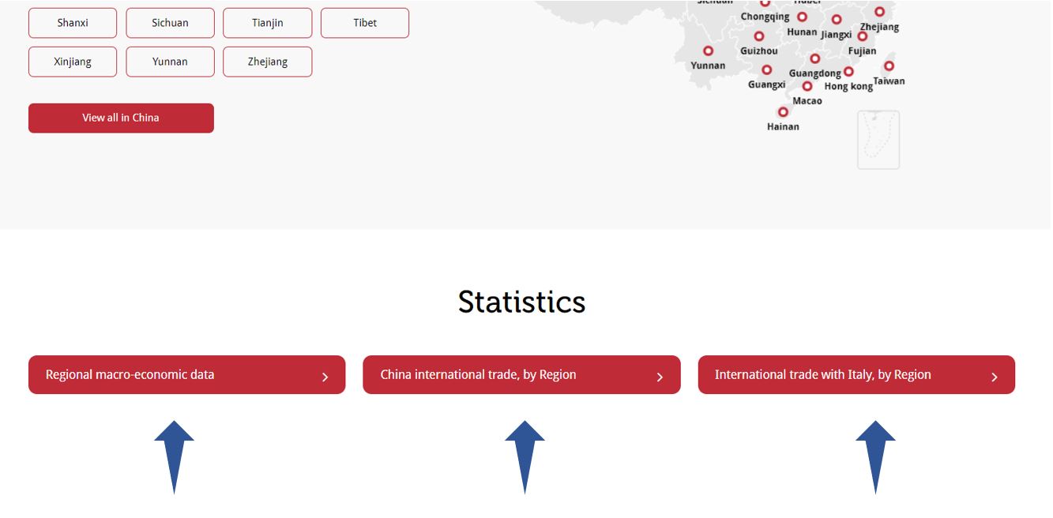
Task: Click the Guangxi marker on the map
Action: (766, 70)
